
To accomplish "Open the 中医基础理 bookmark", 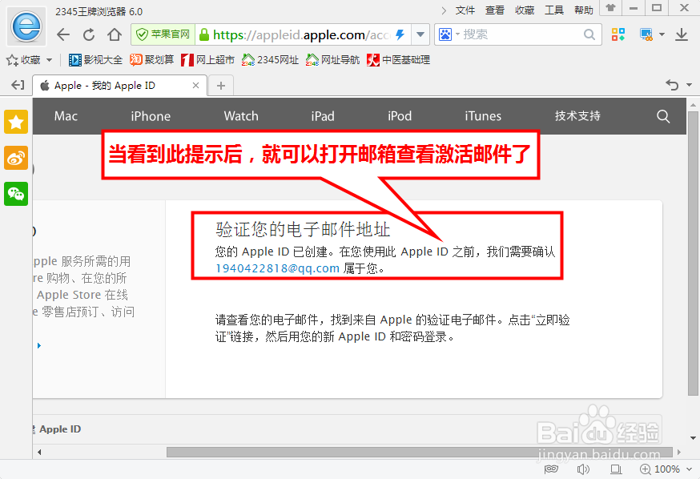I will pyautogui.click(x=398, y=60).
